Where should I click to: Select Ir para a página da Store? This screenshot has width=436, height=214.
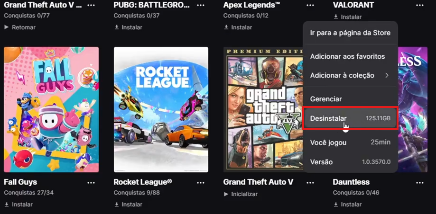(x=350, y=33)
